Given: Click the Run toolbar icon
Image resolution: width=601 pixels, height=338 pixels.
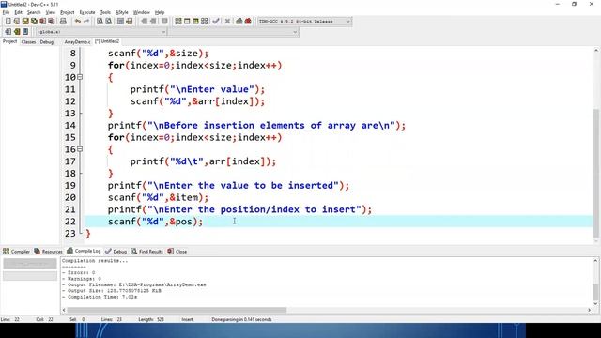Looking at the screenshot, I should click(x=187, y=21).
